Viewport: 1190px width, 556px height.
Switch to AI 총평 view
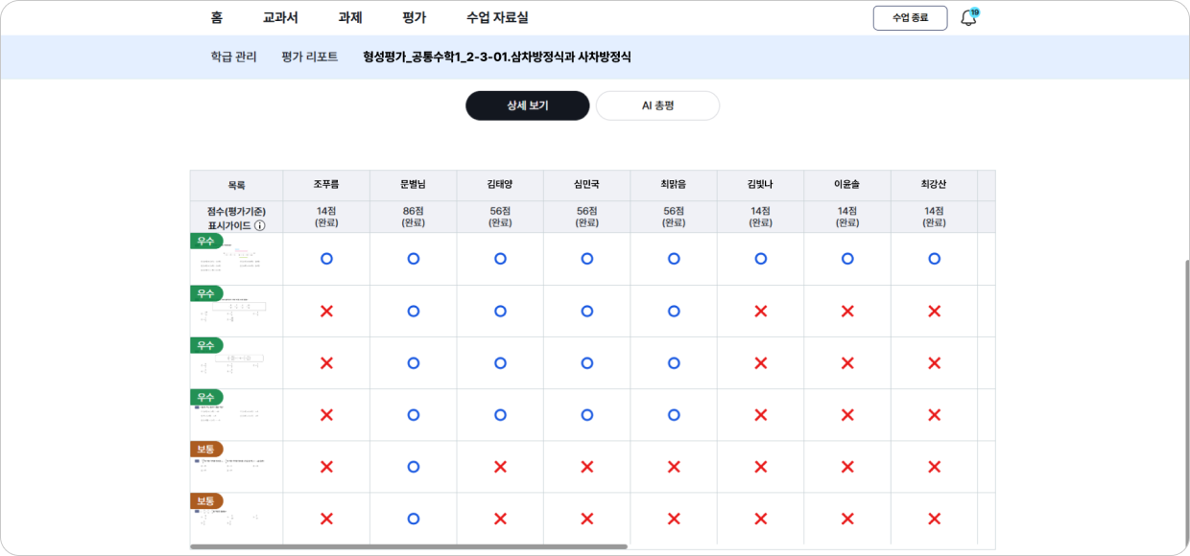[657, 105]
